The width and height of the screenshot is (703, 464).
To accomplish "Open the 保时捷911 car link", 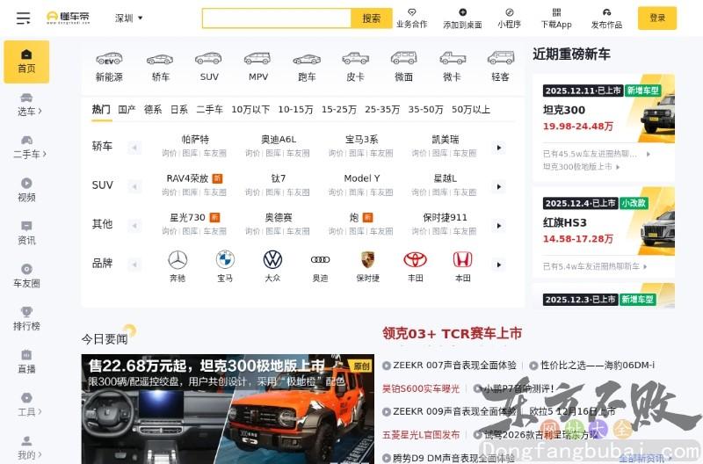I will [445, 217].
